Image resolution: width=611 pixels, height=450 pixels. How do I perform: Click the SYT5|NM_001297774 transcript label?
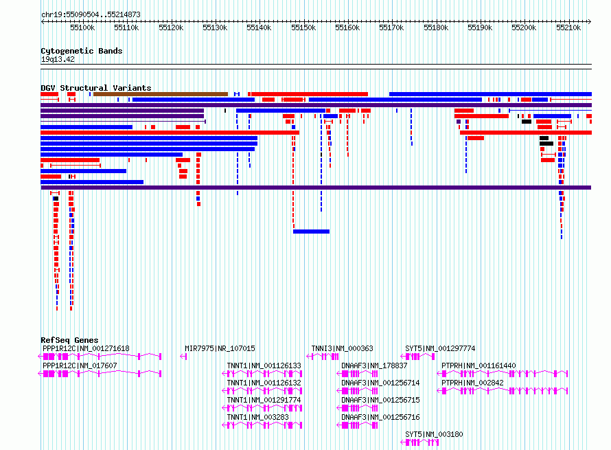tap(440, 348)
